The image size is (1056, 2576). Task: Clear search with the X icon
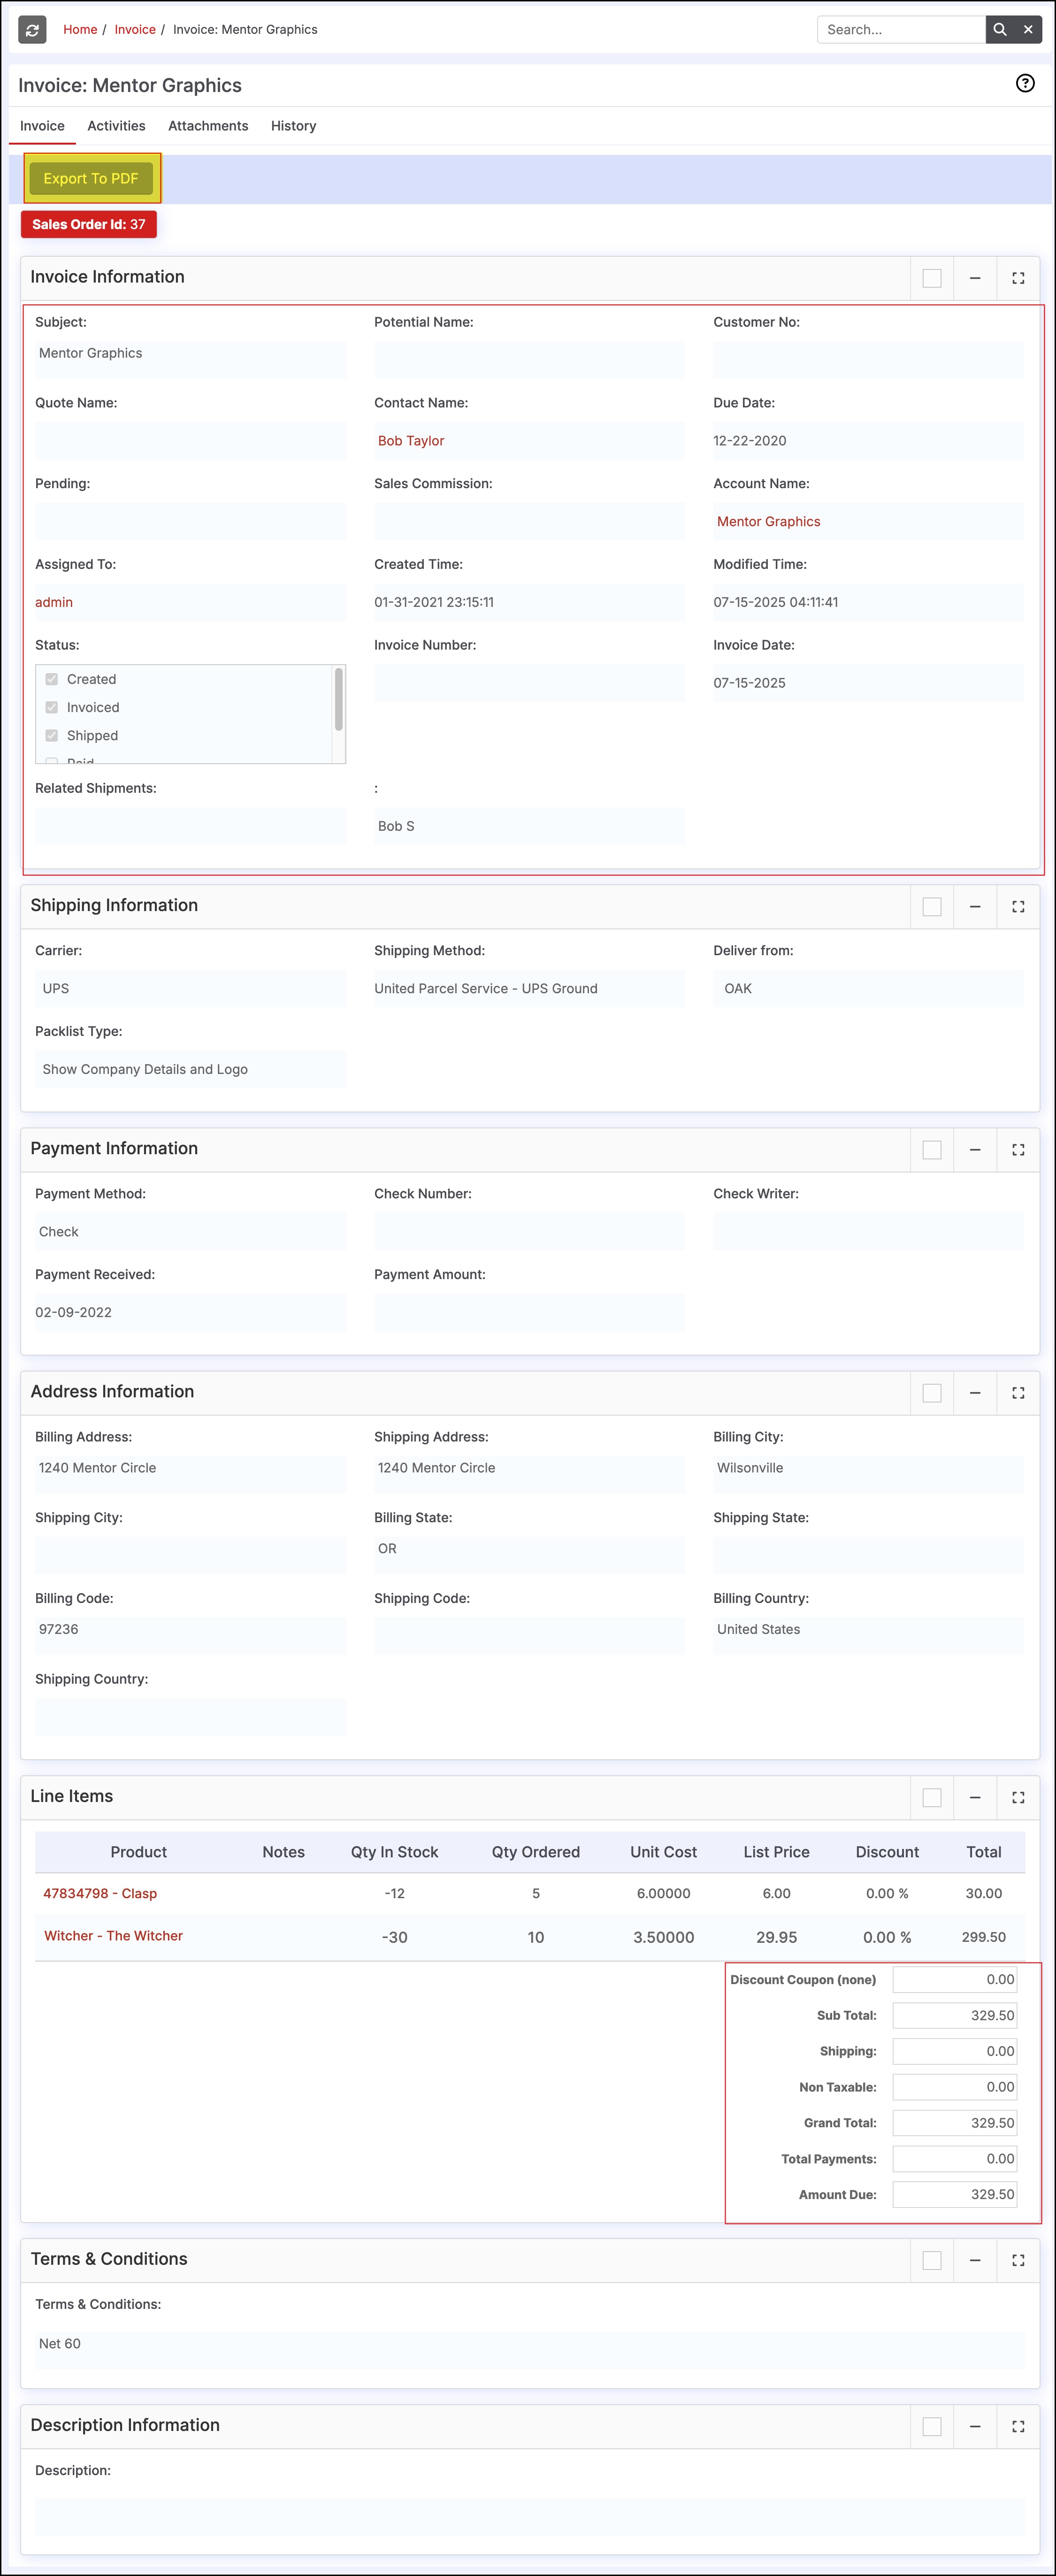[1028, 30]
